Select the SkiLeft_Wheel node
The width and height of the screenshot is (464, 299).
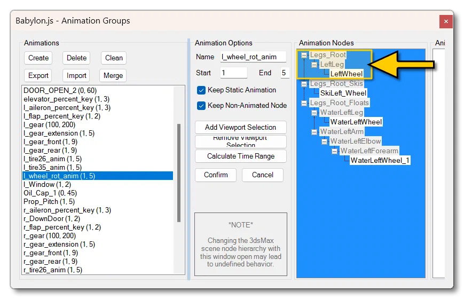coord(343,93)
